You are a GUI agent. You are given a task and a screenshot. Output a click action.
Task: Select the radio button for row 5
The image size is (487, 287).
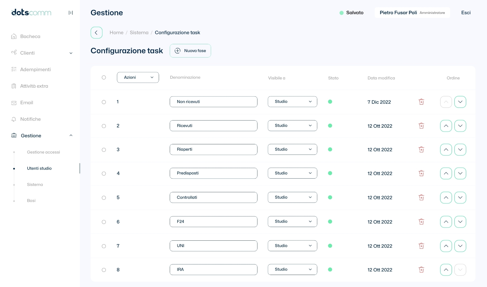coord(104,198)
